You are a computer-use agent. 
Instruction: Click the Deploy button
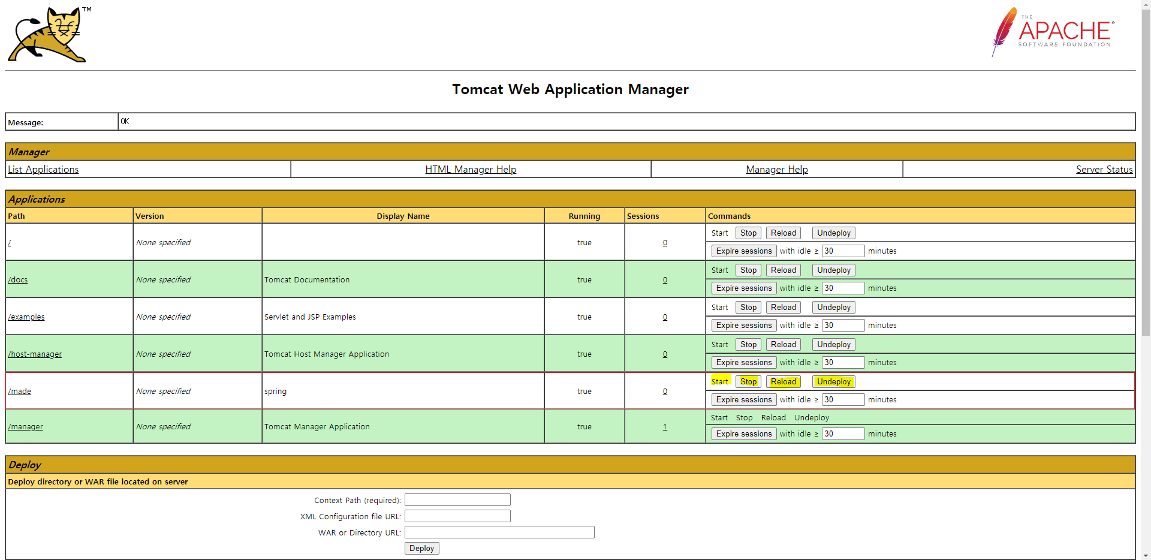(422, 549)
